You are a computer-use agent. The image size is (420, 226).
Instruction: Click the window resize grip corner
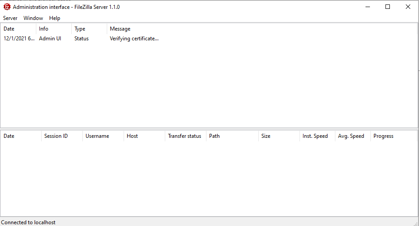416,224
